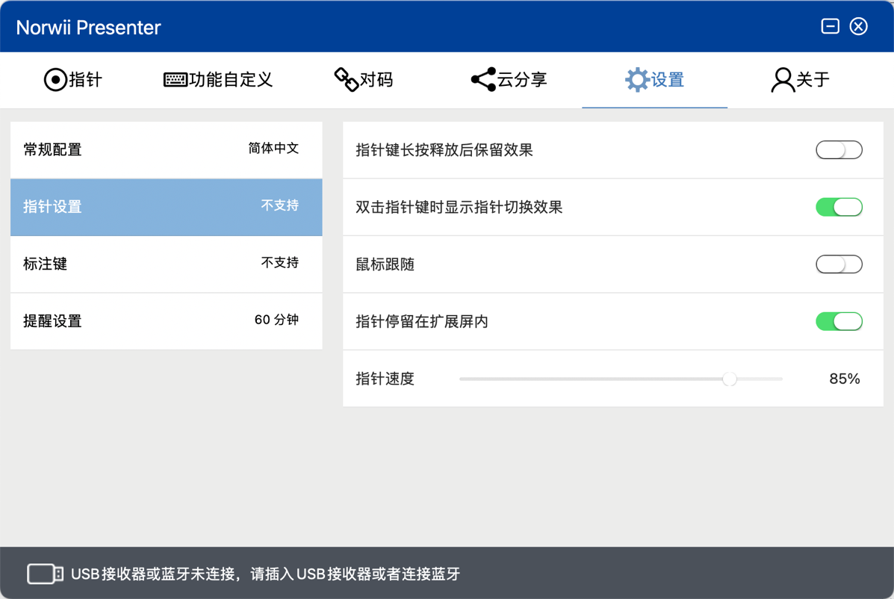Click the USB receiver icon in status bar
894x599 pixels.
tap(45, 574)
